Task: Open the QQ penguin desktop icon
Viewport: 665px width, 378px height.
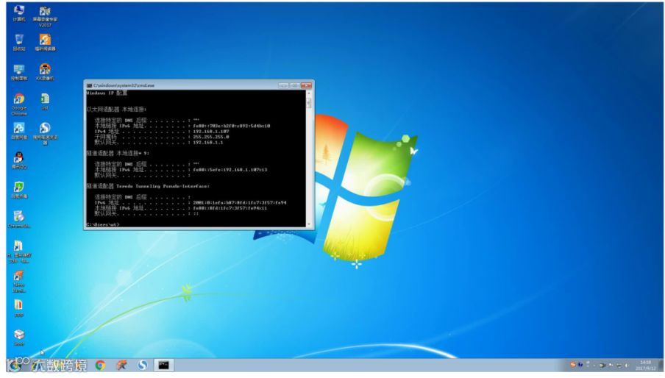Action: point(19,160)
